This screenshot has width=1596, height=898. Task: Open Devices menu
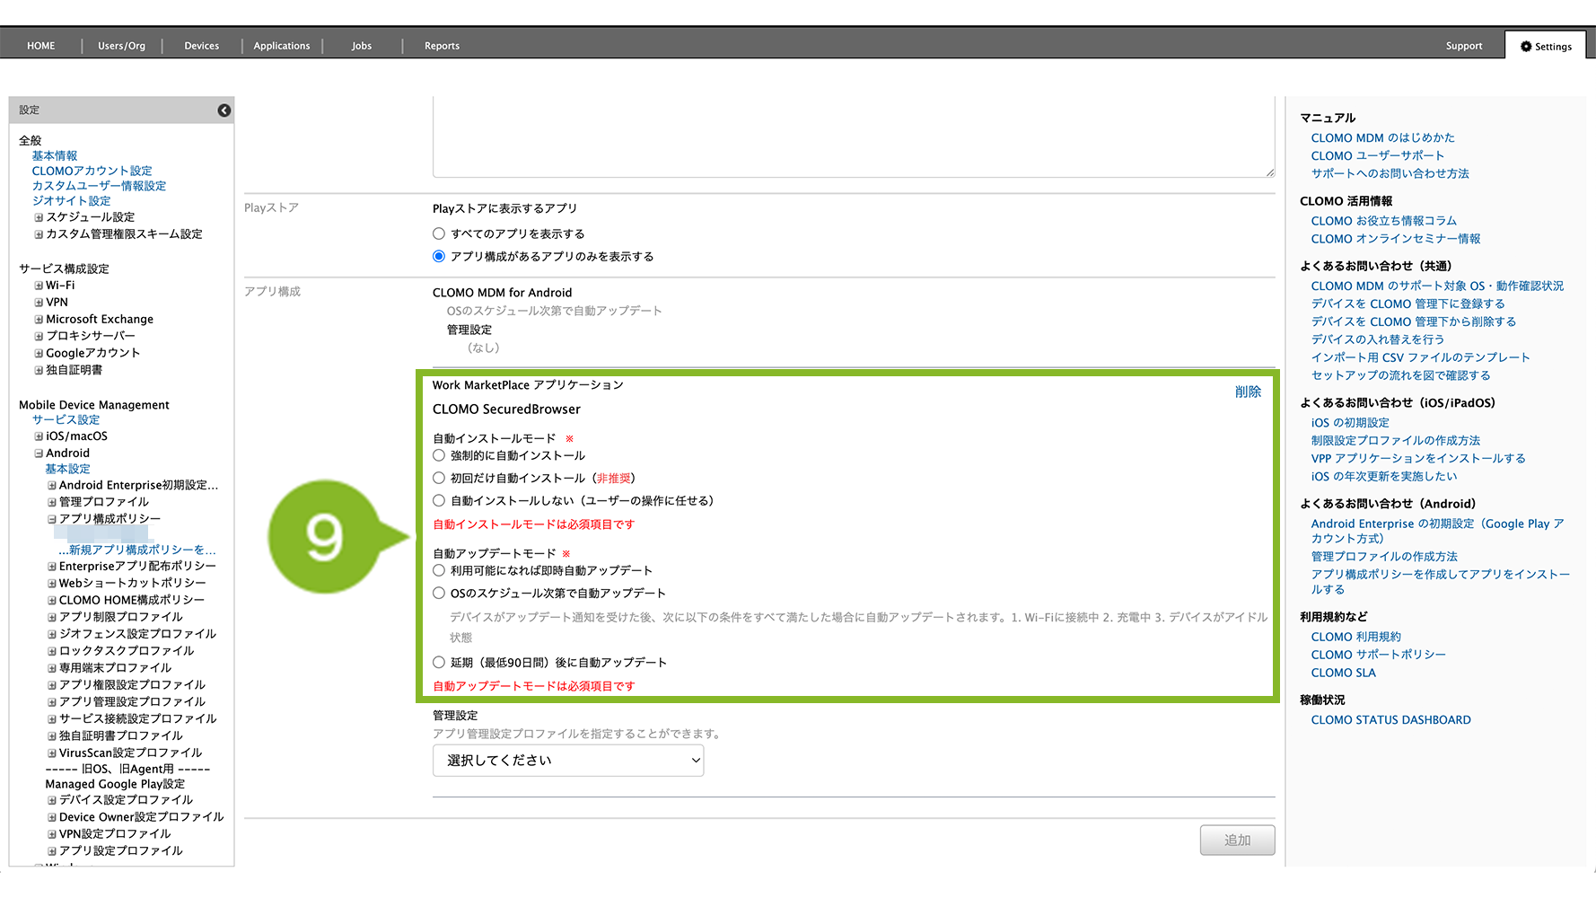202,46
